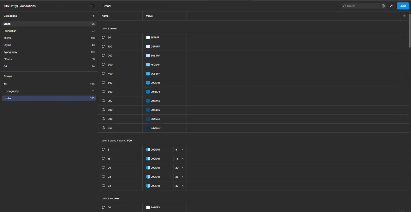Click the Search variables field
Viewport: 411px width, 212px height.
point(361,6)
